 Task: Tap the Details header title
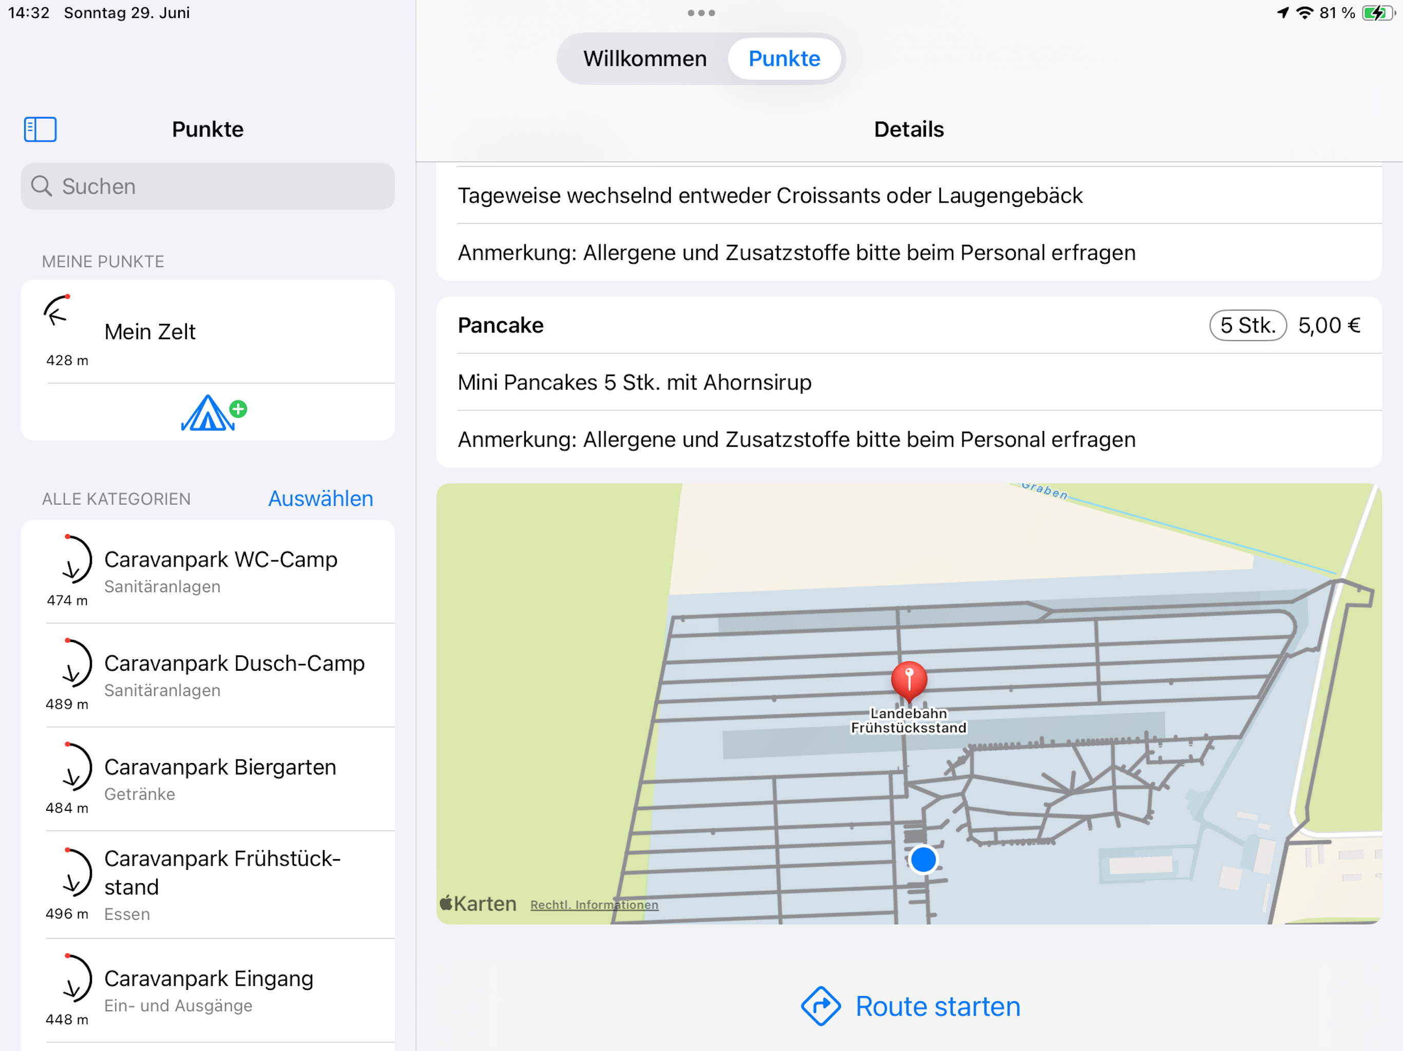click(909, 129)
